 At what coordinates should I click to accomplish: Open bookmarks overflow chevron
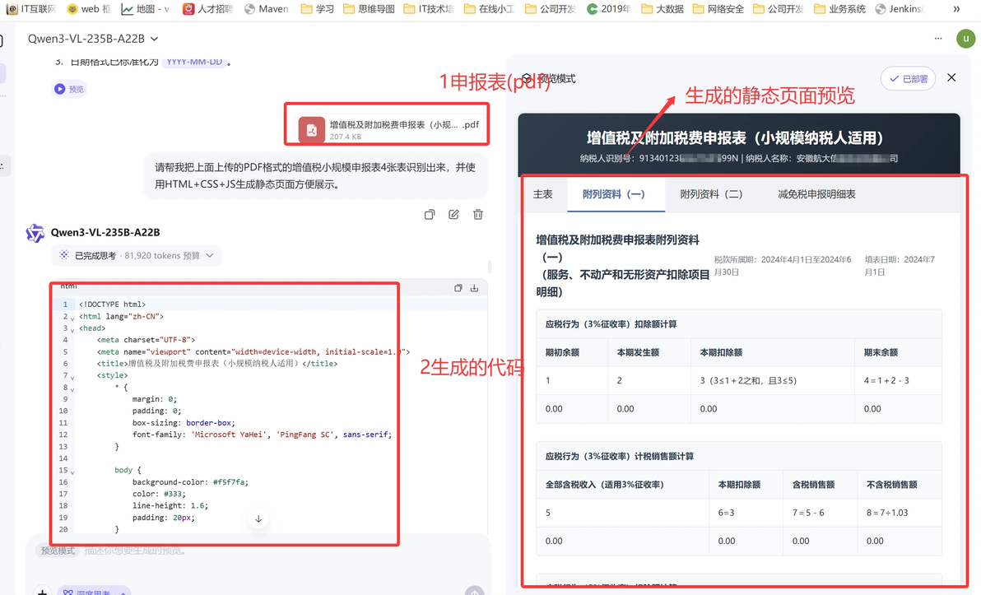pyautogui.click(x=956, y=9)
